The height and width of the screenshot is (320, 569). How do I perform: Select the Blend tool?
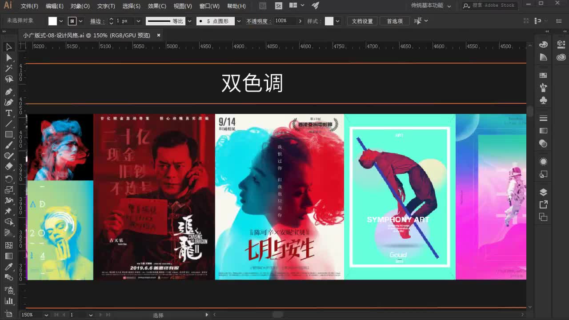[9, 277]
